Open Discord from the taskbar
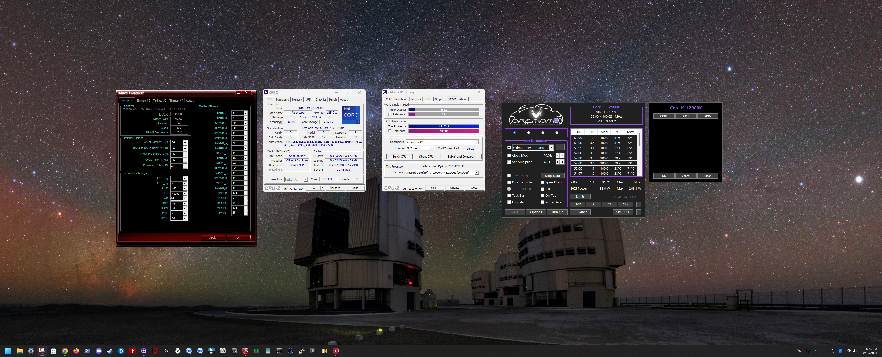 (x=99, y=351)
